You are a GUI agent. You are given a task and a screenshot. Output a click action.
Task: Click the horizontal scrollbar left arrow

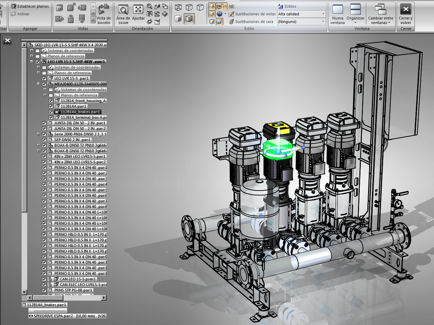pyautogui.click(x=30, y=298)
